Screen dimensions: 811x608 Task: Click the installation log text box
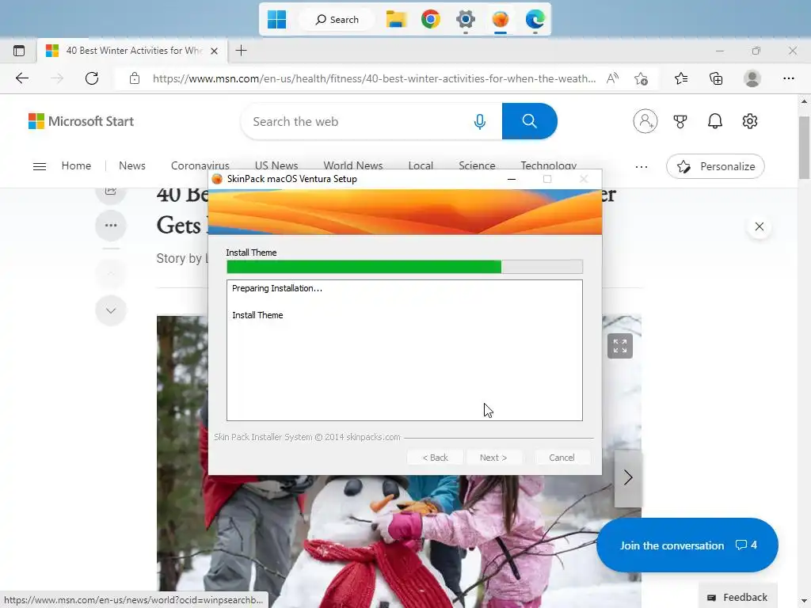coord(405,351)
